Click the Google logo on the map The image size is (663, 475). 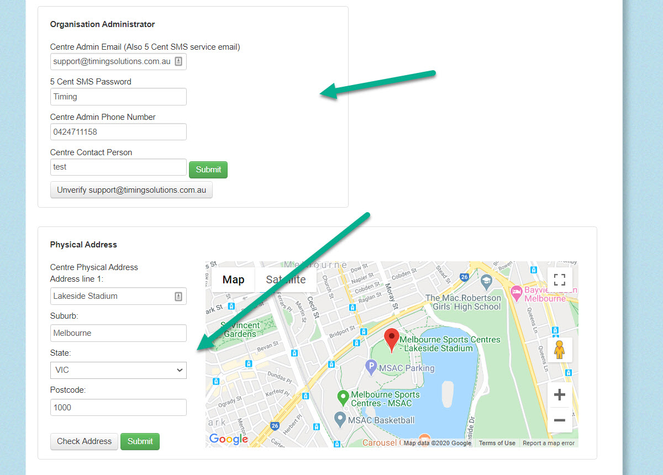coord(229,439)
